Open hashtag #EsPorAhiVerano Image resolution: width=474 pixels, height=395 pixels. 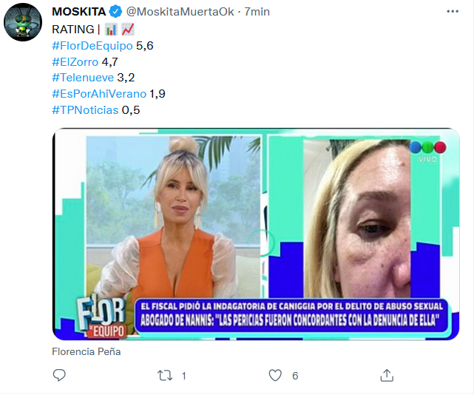[99, 94]
